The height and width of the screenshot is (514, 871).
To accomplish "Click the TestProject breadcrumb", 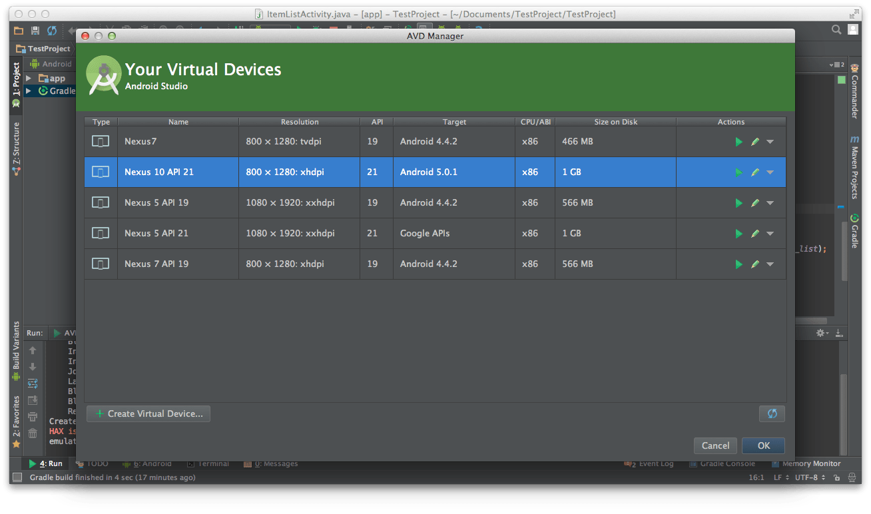I will [43, 49].
